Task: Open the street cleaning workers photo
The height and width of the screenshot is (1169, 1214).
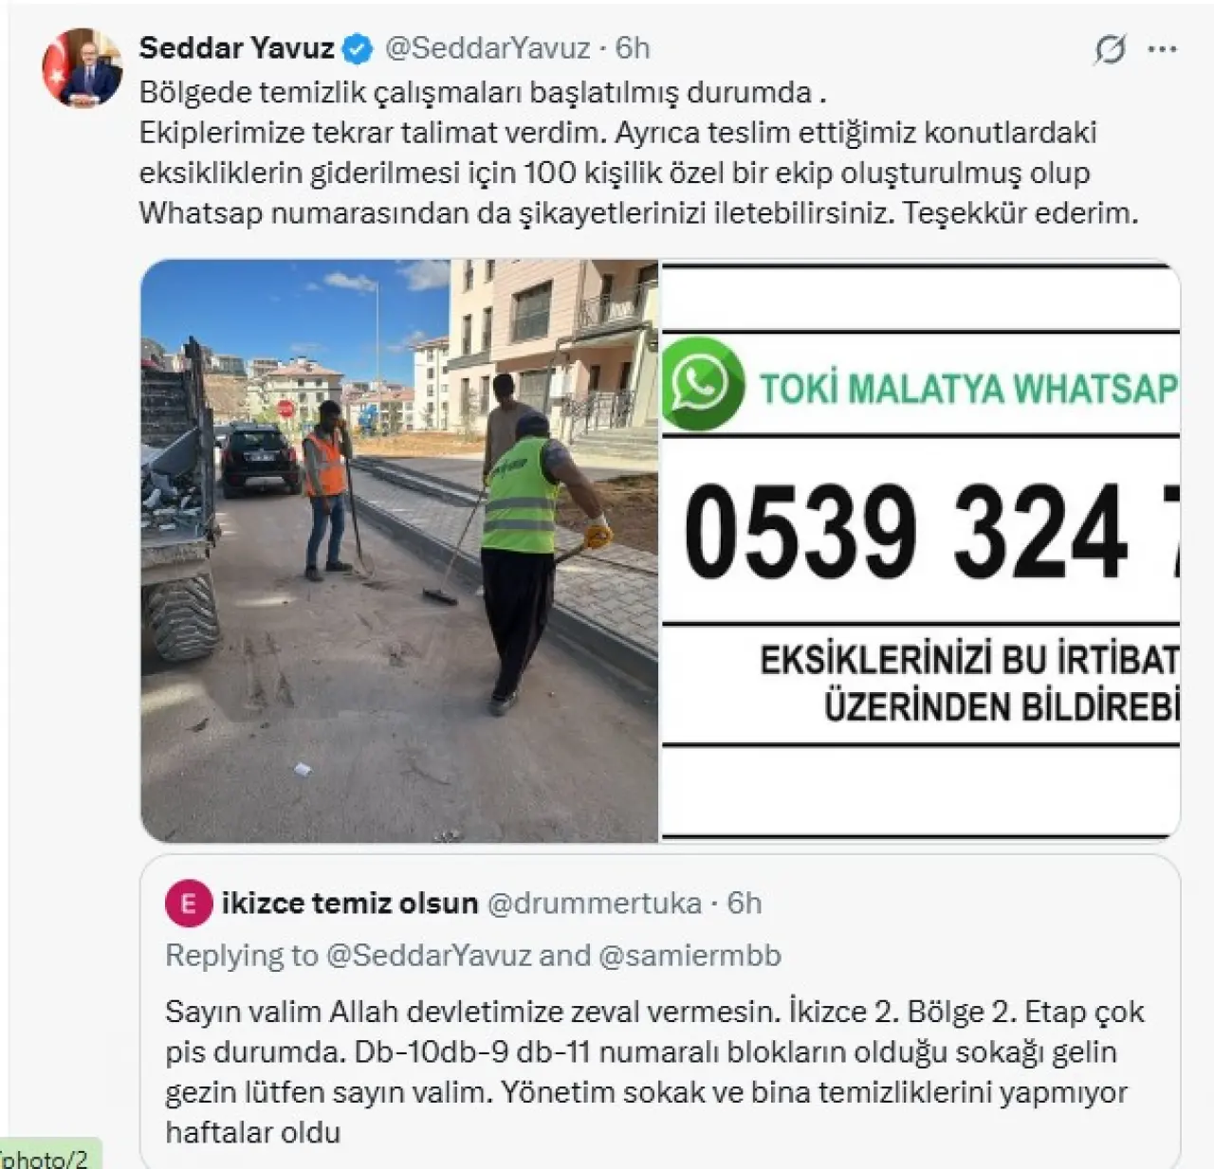Action: coord(399,551)
